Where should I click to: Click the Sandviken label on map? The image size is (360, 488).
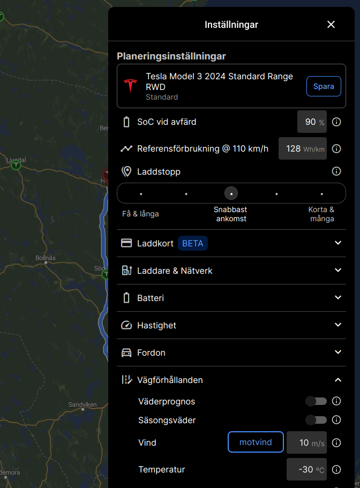(82, 404)
